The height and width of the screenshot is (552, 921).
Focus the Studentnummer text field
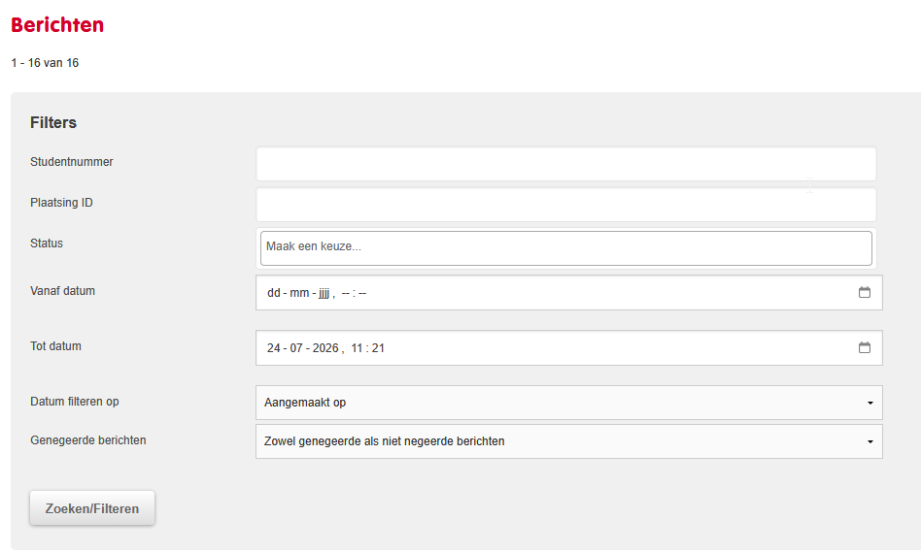[565, 164]
